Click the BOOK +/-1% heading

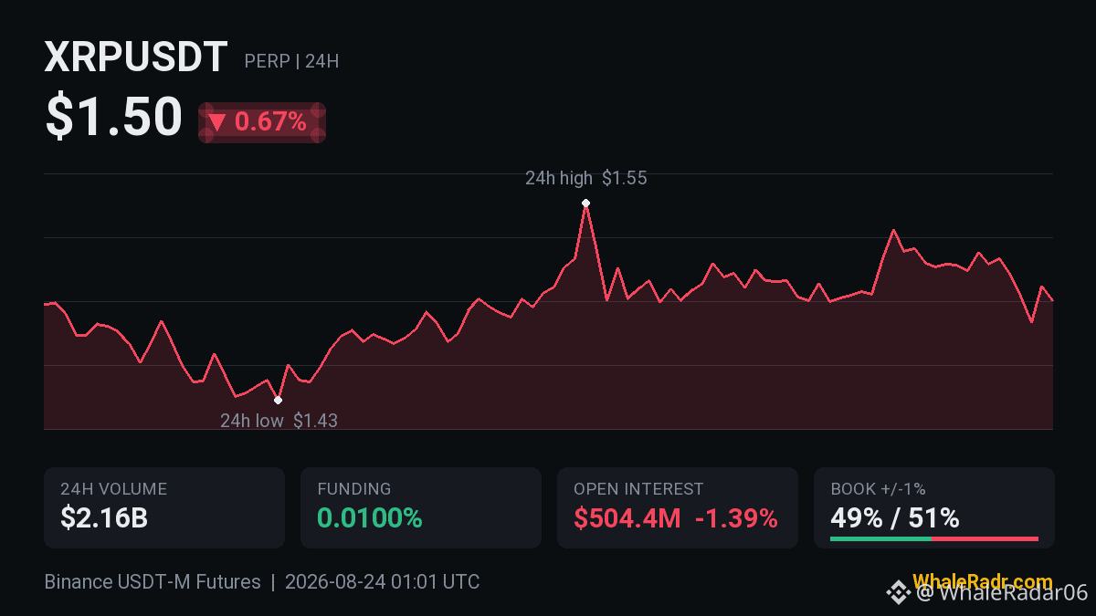point(878,489)
